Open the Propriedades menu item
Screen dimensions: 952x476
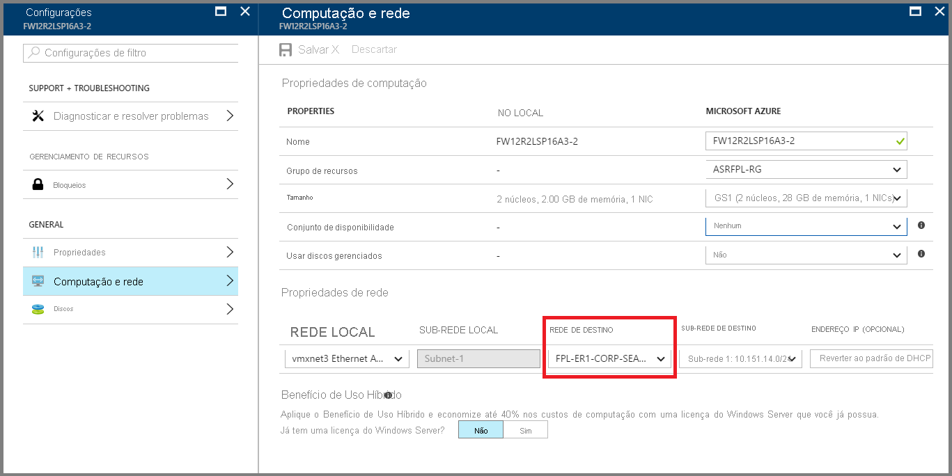click(x=130, y=252)
